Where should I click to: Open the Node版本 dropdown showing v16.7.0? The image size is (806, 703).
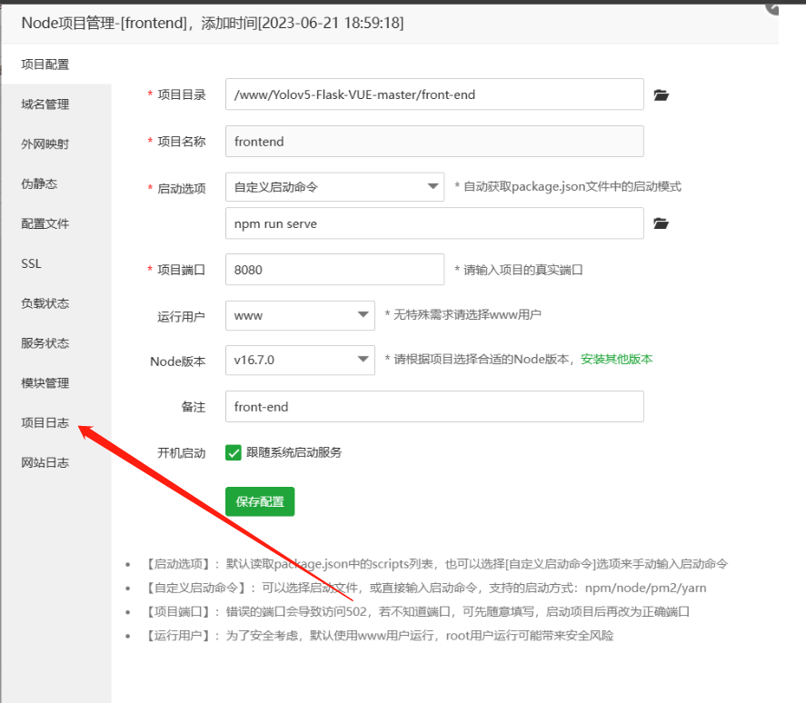[300, 360]
